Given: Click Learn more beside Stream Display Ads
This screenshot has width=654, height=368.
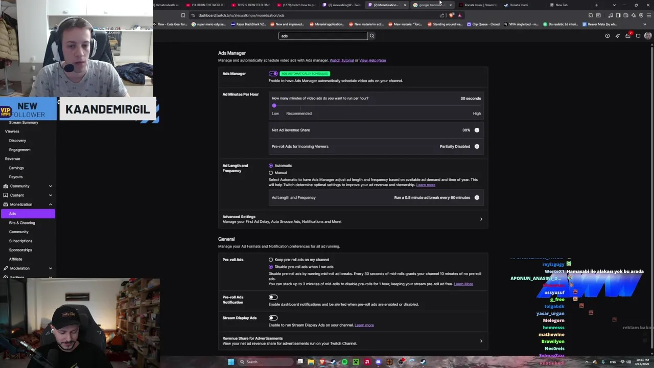Looking at the screenshot, I should (x=364, y=325).
